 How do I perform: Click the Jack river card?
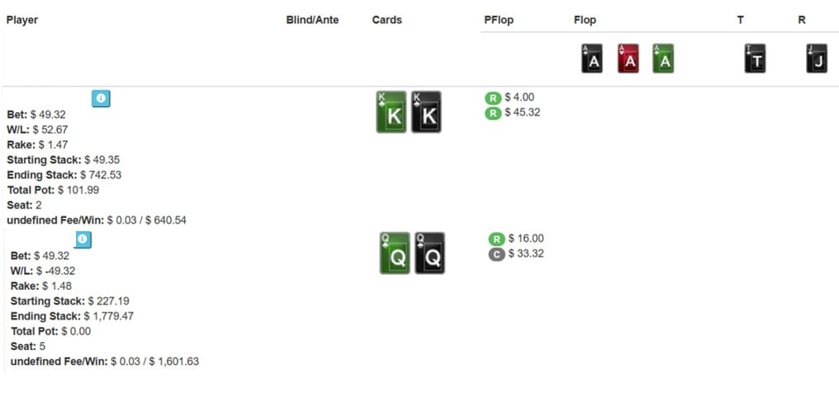(817, 59)
